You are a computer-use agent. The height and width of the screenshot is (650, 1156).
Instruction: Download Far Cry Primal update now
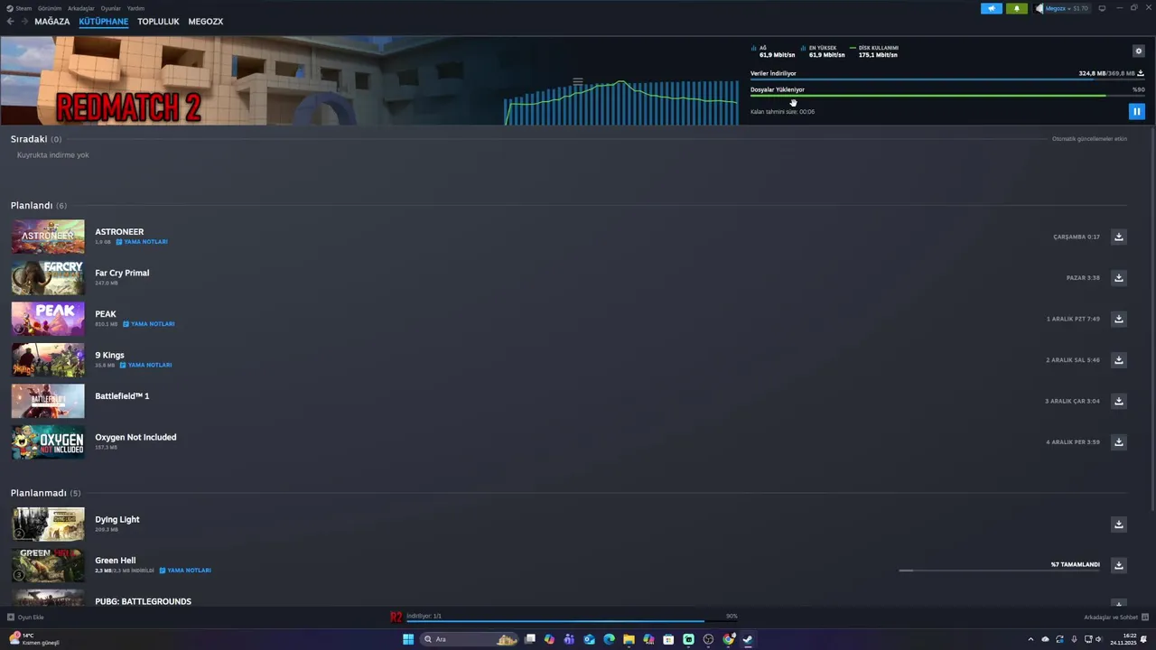click(x=1119, y=278)
